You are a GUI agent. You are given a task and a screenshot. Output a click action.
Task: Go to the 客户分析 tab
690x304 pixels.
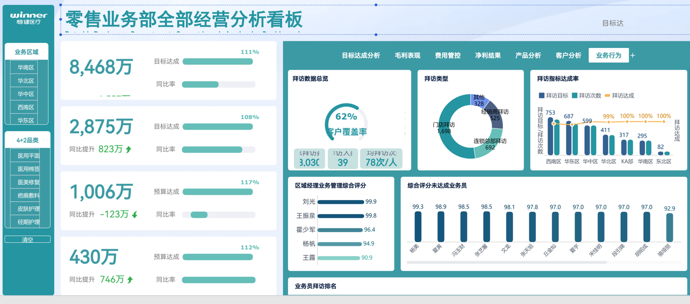[568, 56]
